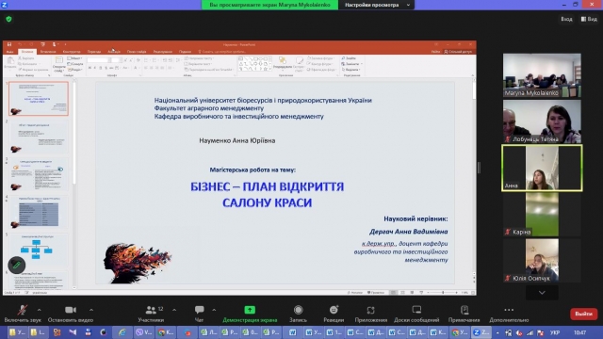Click Find (Знайти) in the ribbon
This screenshot has width=603, height=339.
pos(349,58)
